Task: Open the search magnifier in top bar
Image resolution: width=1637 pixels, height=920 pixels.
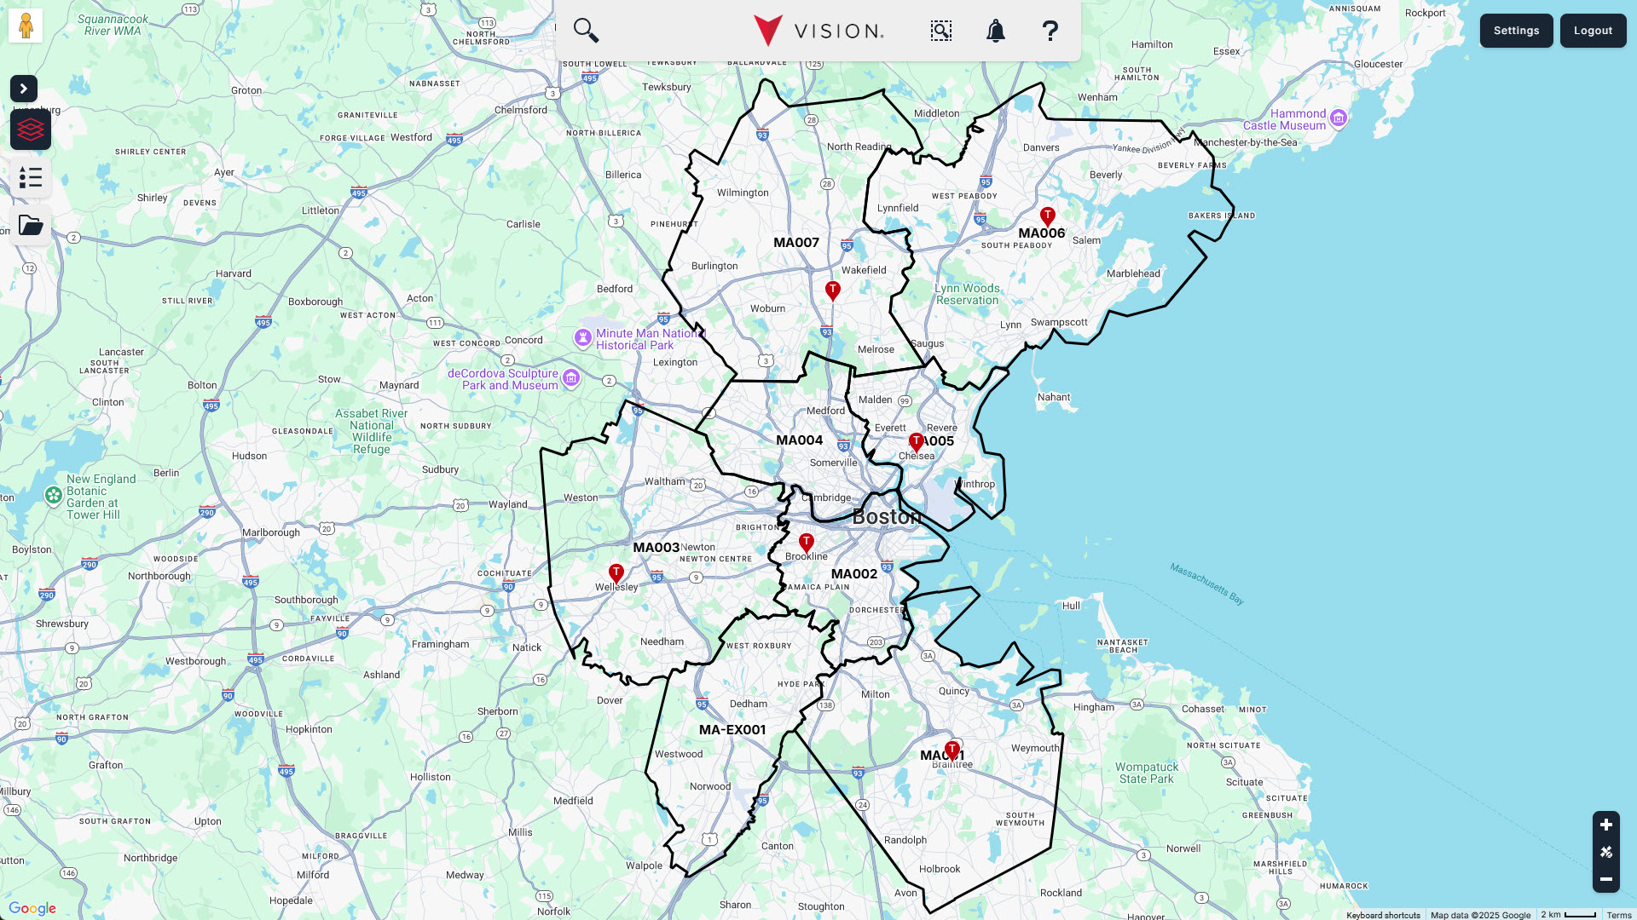Action: coord(586,31)
